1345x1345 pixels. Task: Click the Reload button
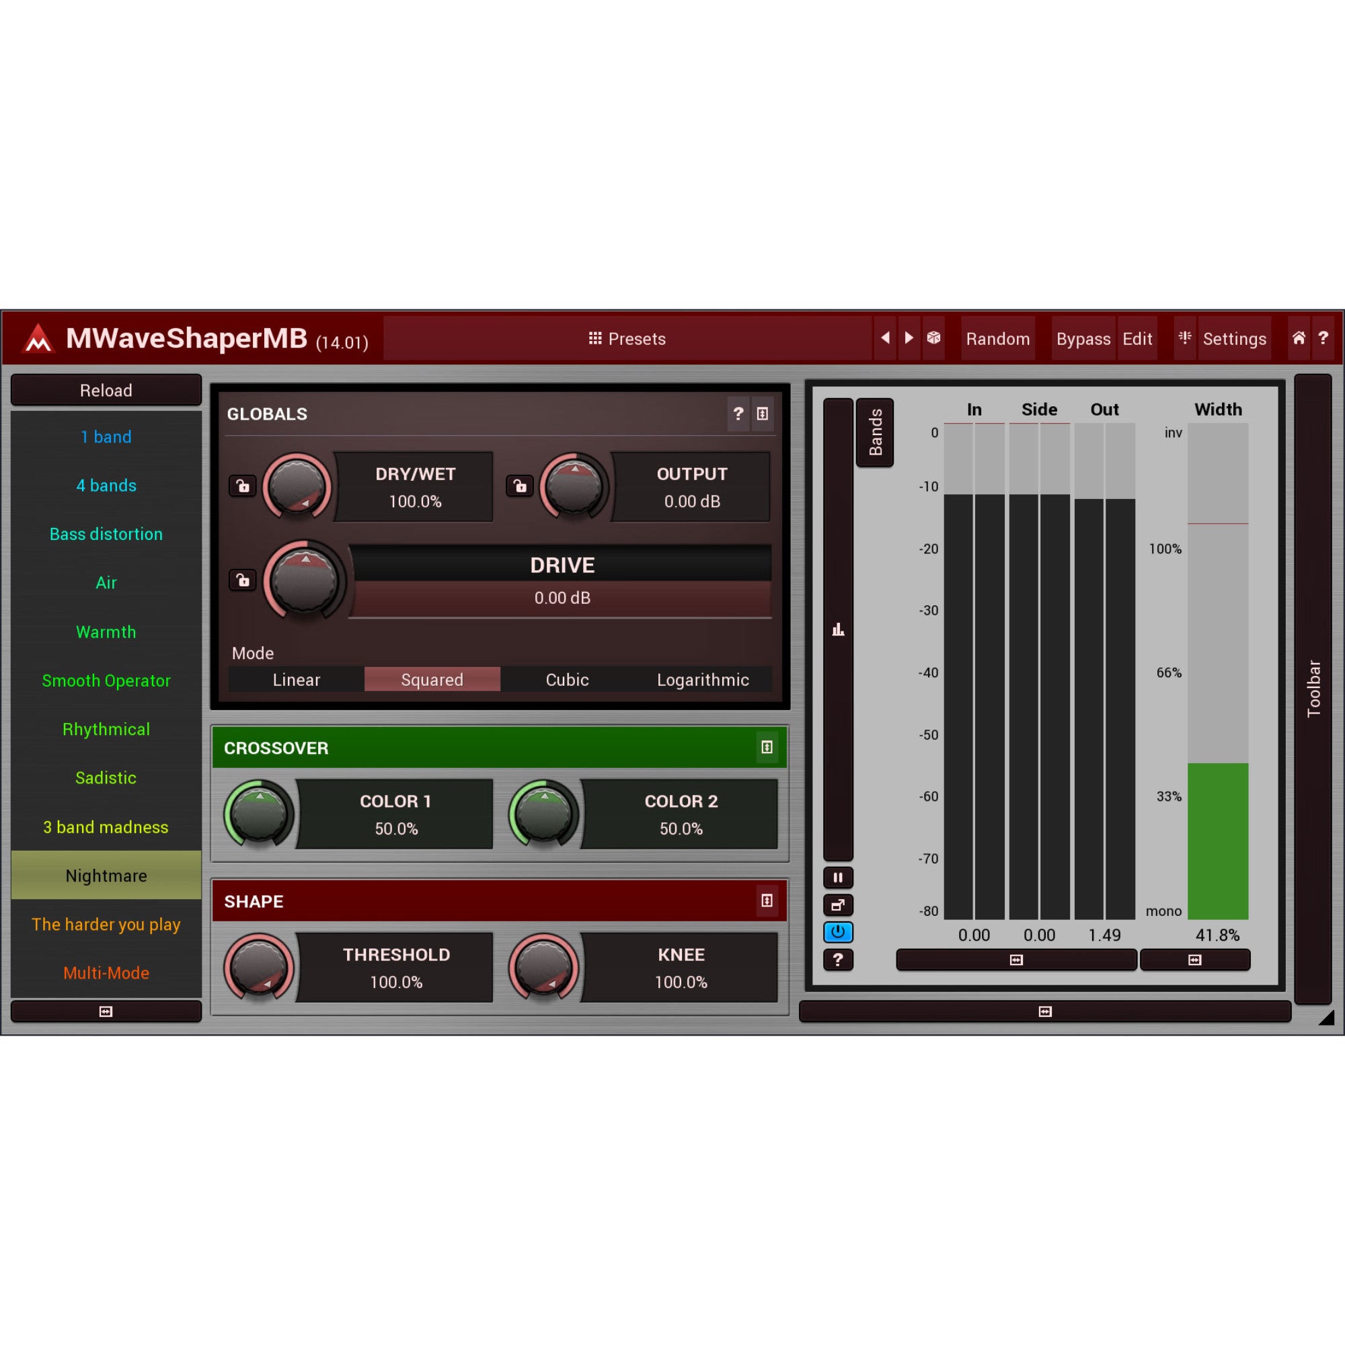click(106, 390)
